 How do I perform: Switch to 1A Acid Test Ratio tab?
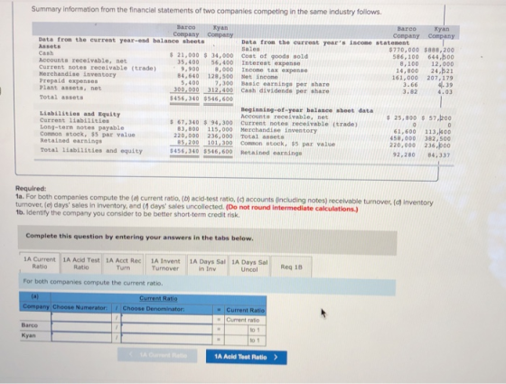tap(81, 264)
